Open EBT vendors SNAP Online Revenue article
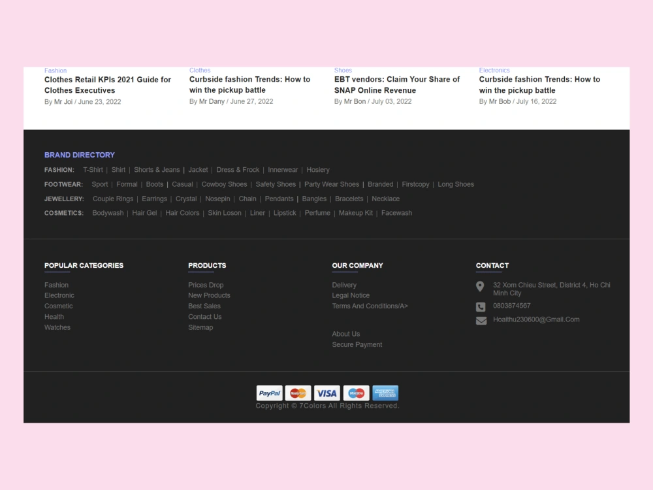 (397, 84)
